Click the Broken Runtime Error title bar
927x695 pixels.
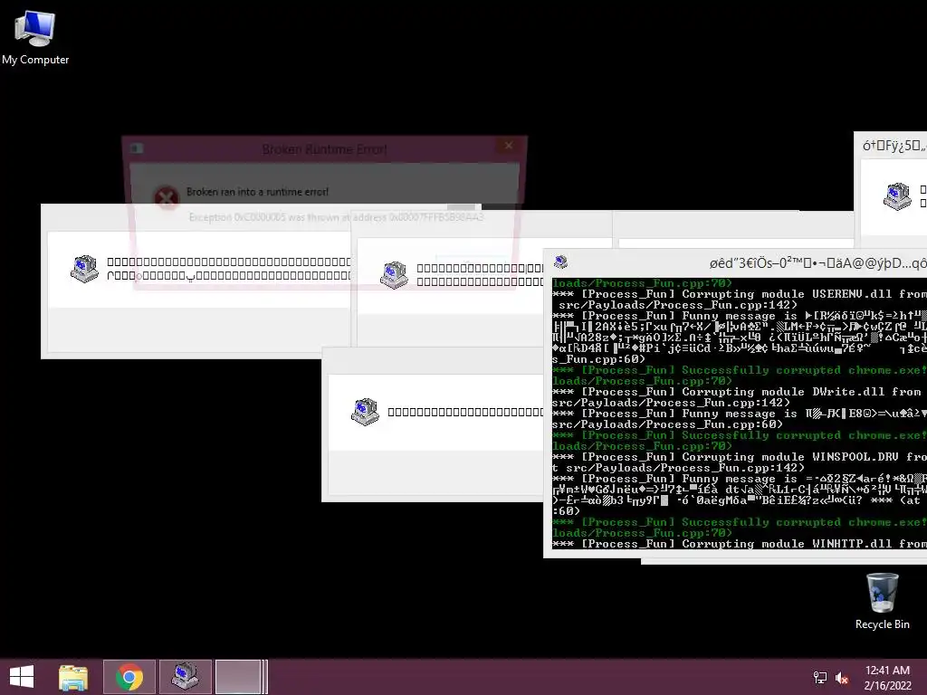tap(324, 149)
